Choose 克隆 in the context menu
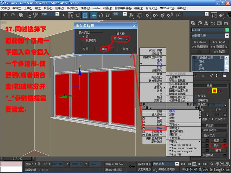The height and width of the screenshot is (173, 231). tap(174, 125)
